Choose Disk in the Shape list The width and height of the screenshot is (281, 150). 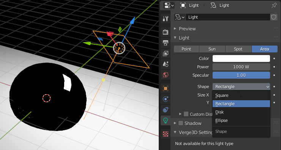click(241, 112)
